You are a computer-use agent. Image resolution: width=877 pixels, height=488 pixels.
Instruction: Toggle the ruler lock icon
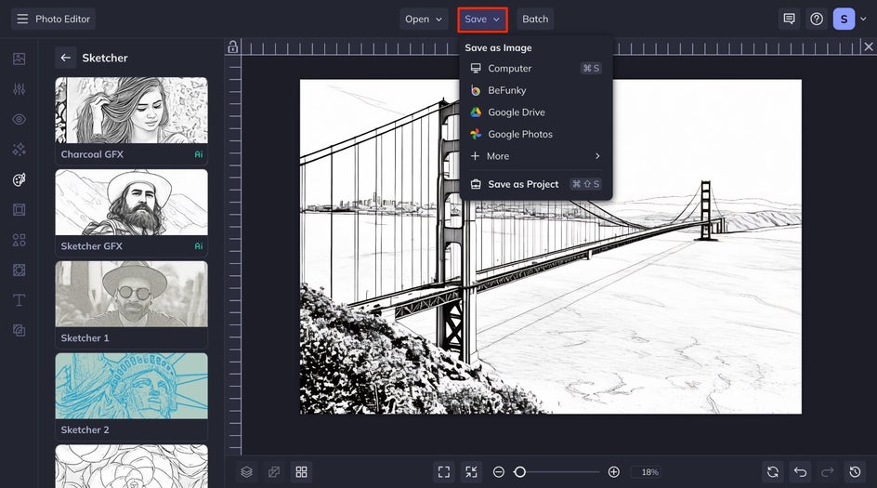(232, 47)
